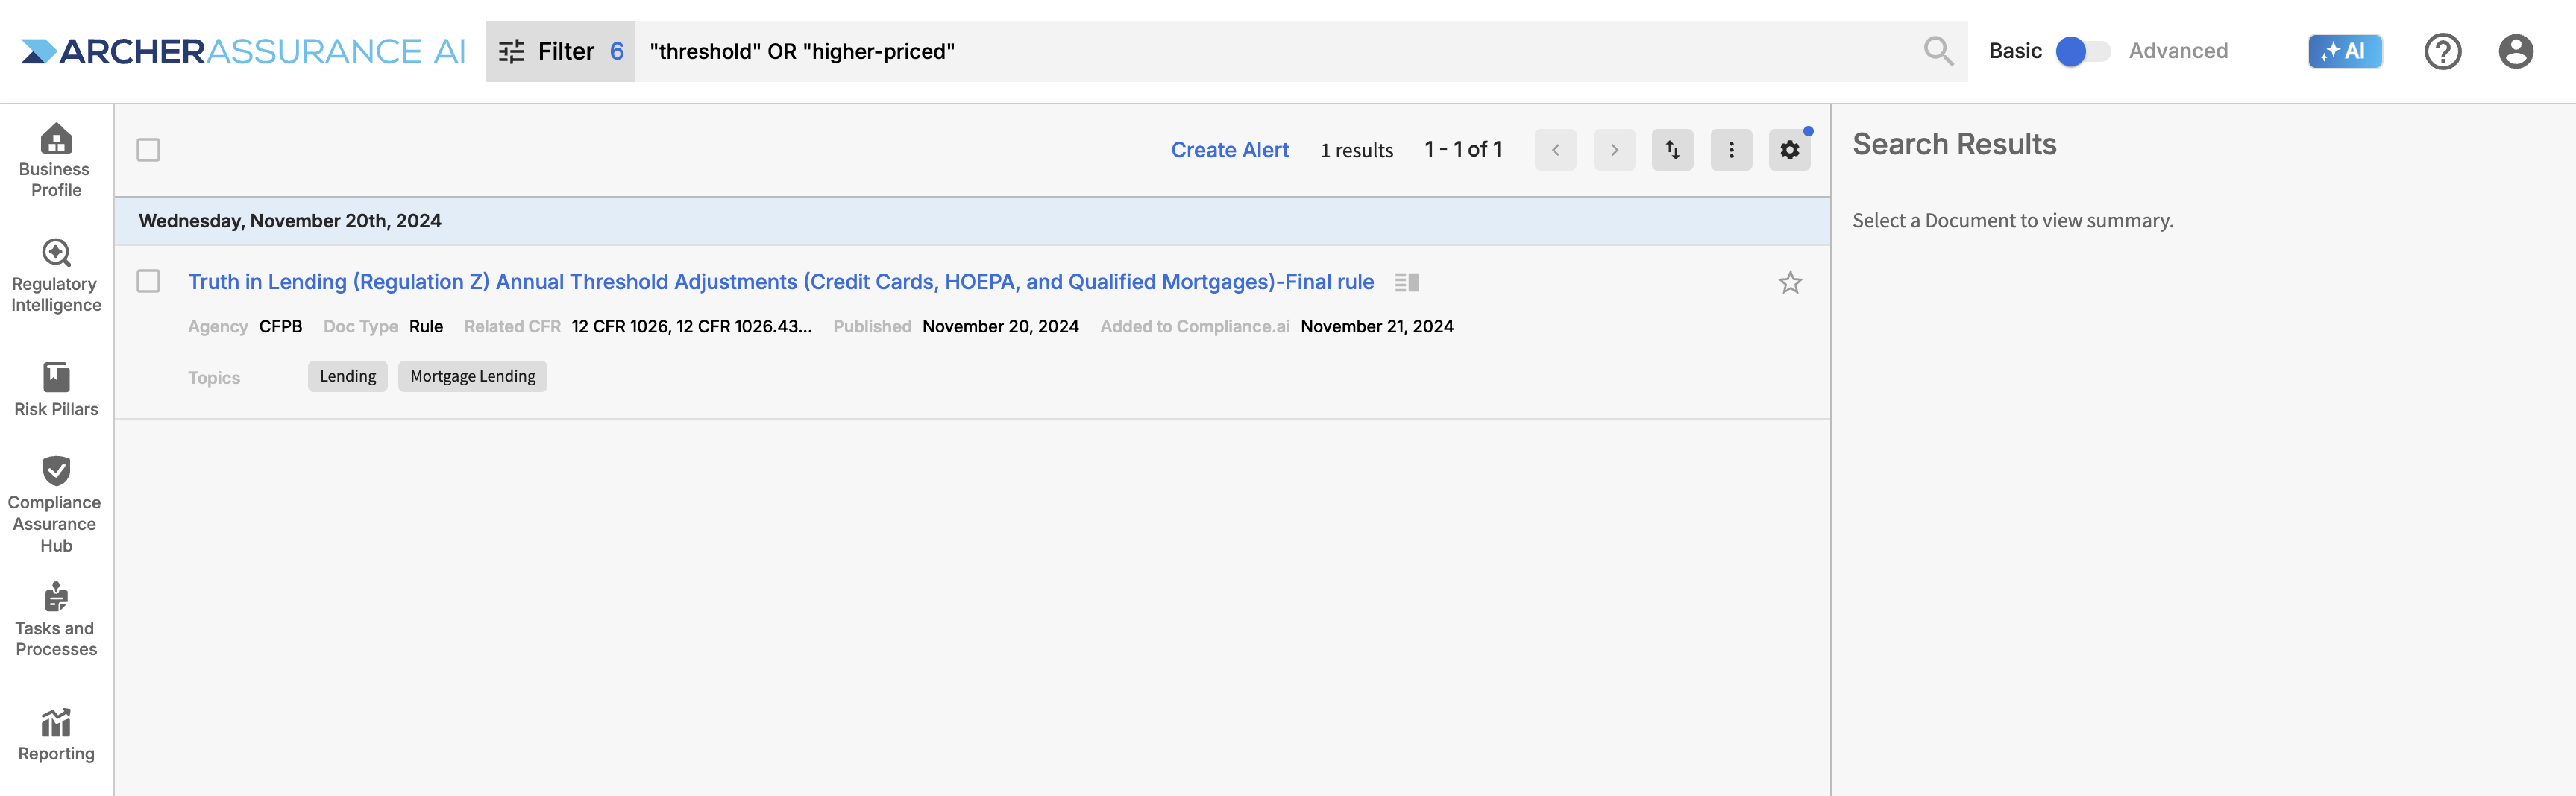Open Tasks and Processes
This screenshot has height=796, width=2576.
(56, 619)
